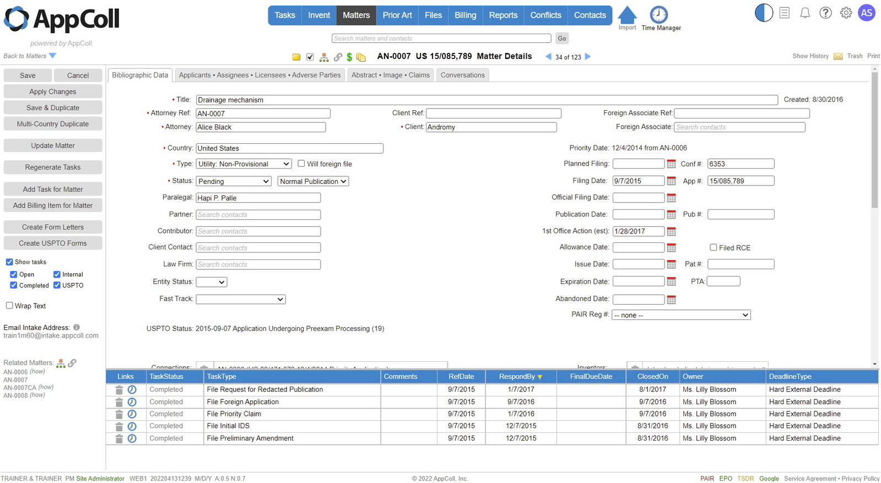The width and height of the screenshot is (881, 483).
Task: Click the Multi-Country Duplicate button
Action: (53, 124)
